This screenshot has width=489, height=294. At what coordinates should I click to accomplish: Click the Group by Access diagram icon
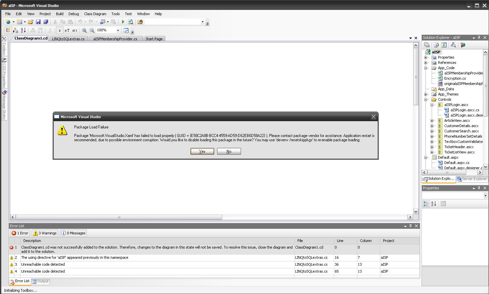point(15,30)
